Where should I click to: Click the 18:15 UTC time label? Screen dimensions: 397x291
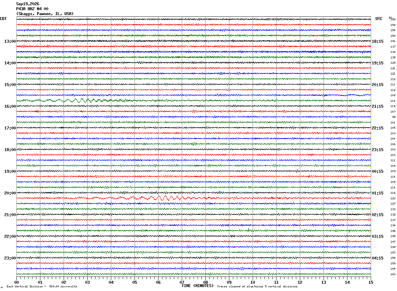378,41
